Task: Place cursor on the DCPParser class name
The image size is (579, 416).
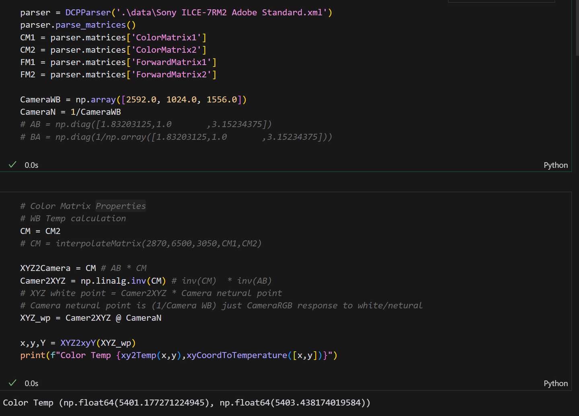Action: pyautogui.click(x=88, y=12)
